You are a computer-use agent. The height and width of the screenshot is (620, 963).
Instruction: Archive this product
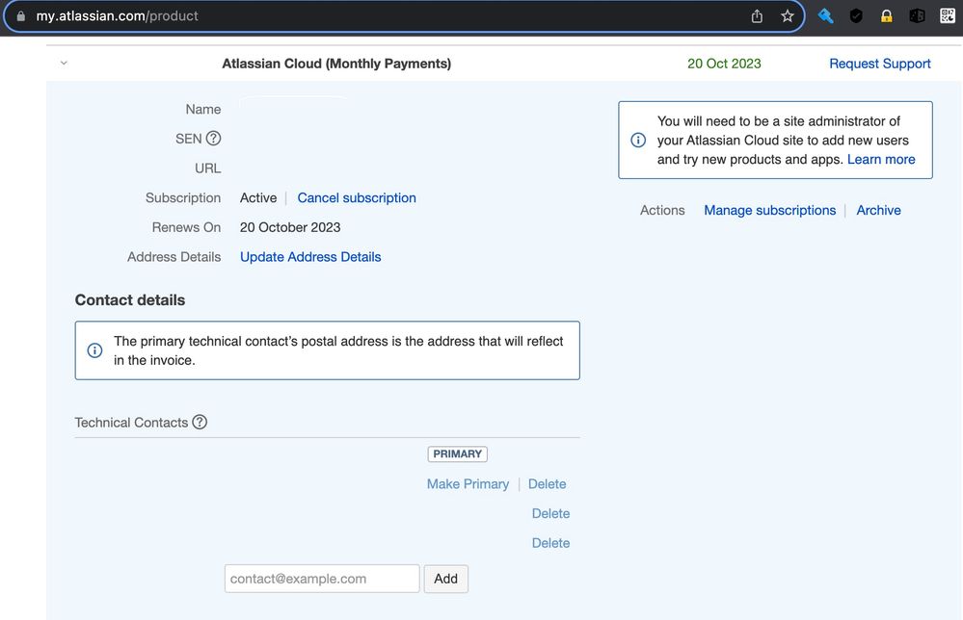click(x=878, y=210)
